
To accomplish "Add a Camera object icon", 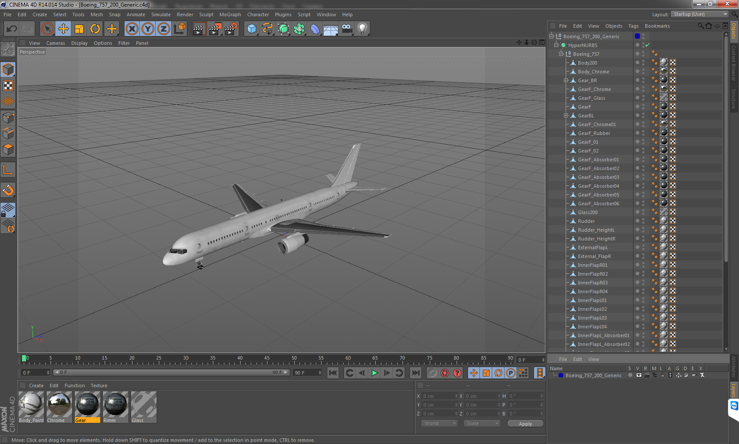I will (347, 29).
